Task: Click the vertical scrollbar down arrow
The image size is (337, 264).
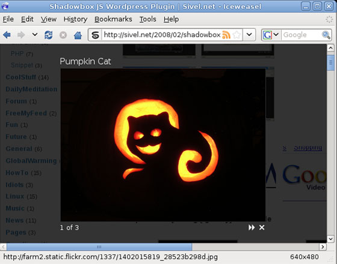Action: tap(330, 239)
